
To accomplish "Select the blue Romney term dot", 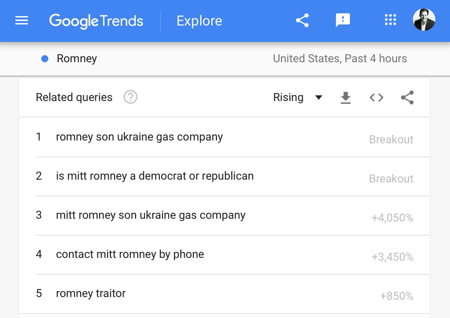I will 45,58.
